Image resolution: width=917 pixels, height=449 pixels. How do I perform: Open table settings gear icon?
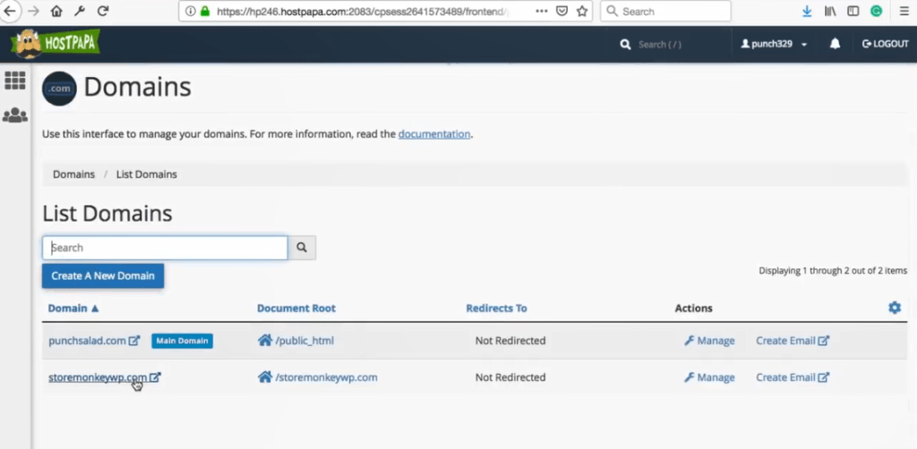click(895, 308)
